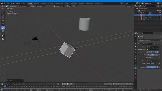This screenshot has width=162, height=91.
Task: Set Up axis to X
Action: tap(148, 55)
